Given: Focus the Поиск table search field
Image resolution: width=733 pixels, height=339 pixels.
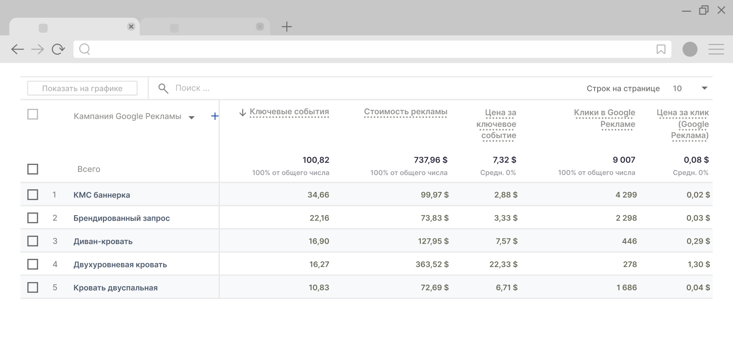Looking at the screenshot, I should coord(192,88).
